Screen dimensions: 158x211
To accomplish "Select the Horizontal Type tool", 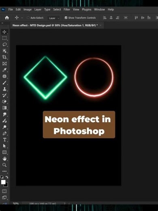I will coord(4,140).
